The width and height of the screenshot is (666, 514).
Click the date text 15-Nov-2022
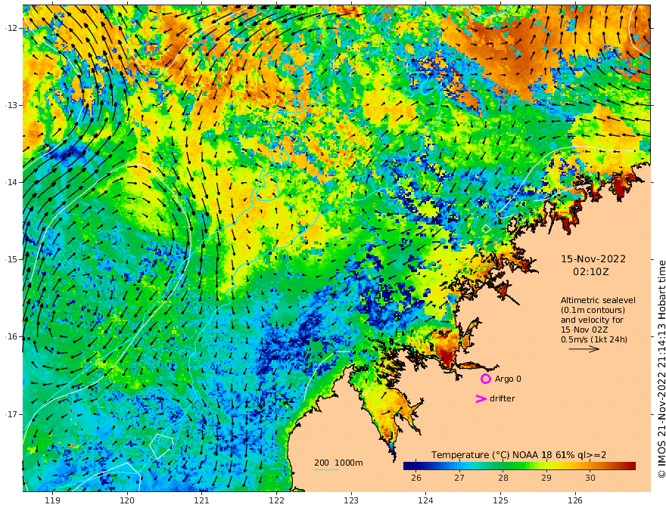tap(593, 259)
